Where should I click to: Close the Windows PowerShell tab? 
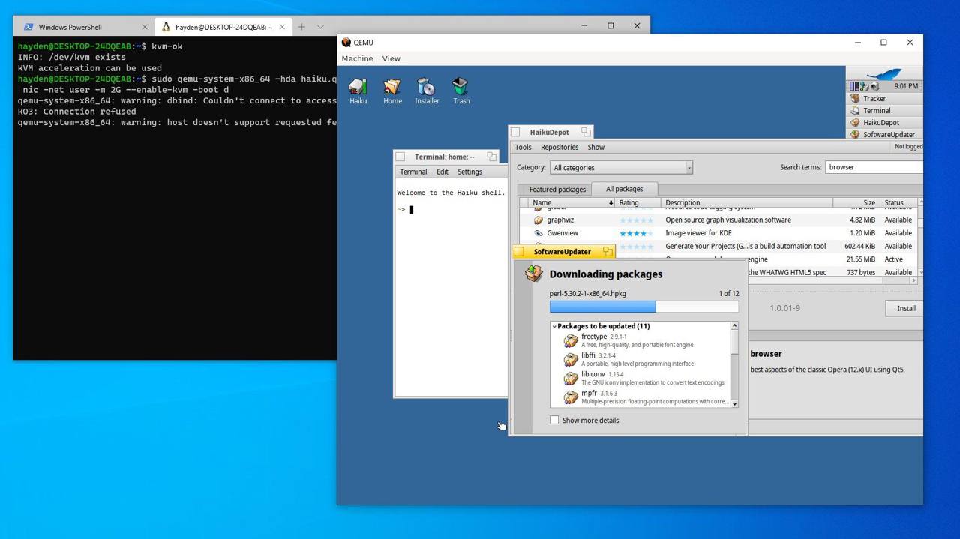click(145, 27)
